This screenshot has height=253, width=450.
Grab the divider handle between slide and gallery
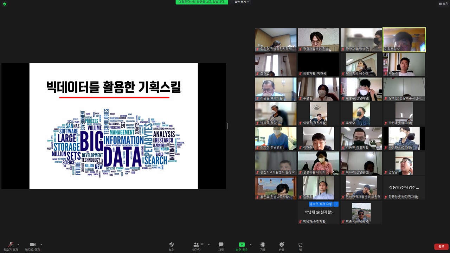point(227,126)
